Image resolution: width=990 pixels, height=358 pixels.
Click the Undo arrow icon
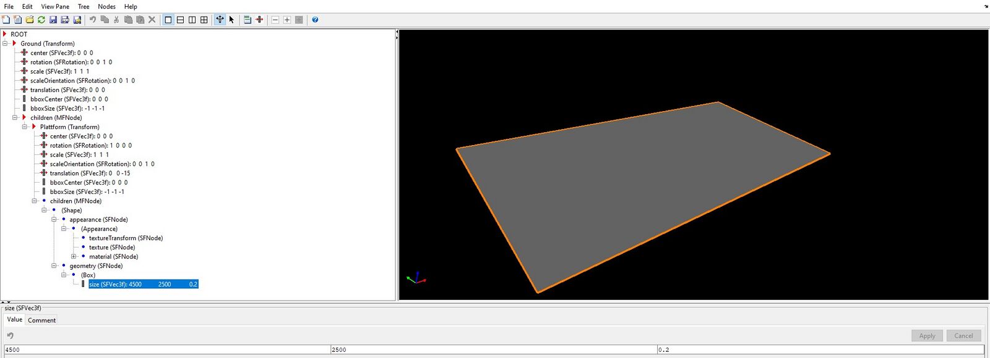93,20
